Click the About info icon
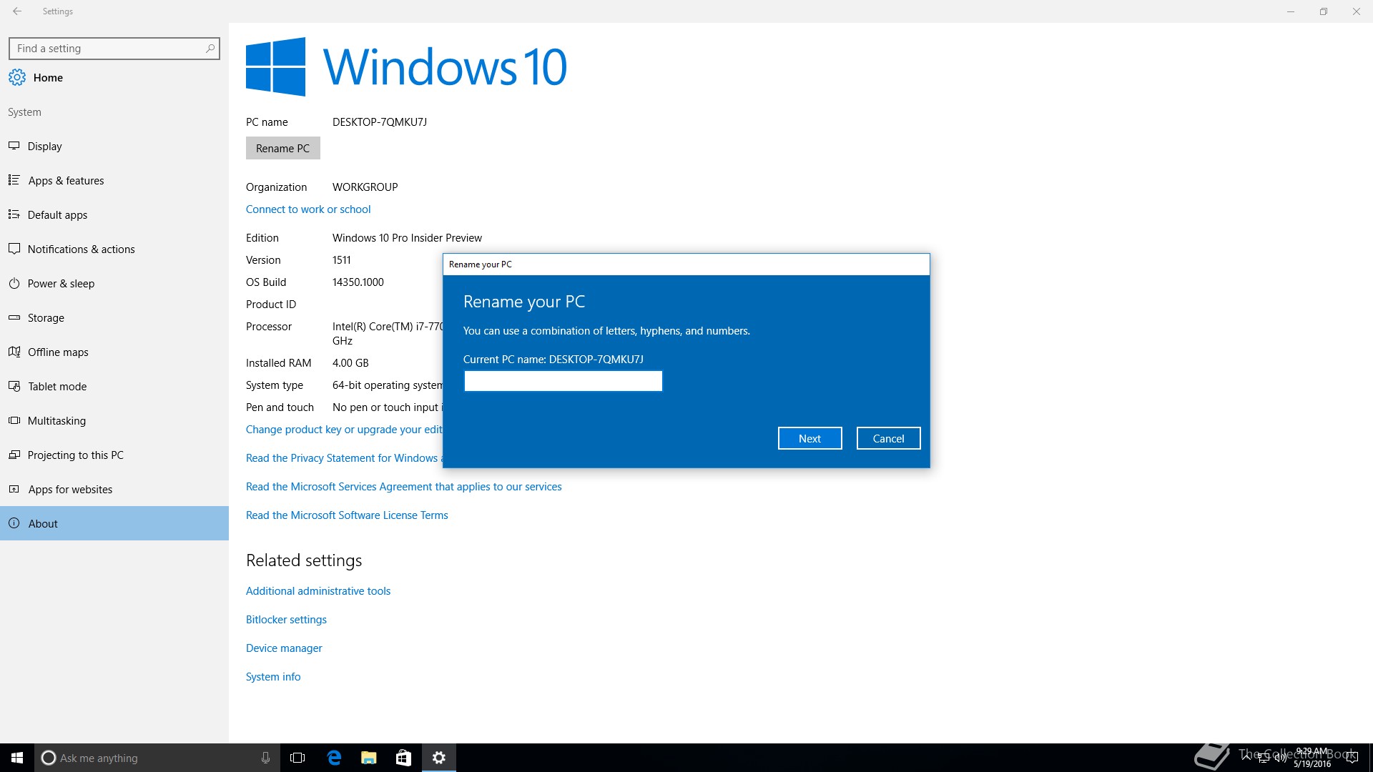Viewport: 1373px width, 772px height. [14, 523]
